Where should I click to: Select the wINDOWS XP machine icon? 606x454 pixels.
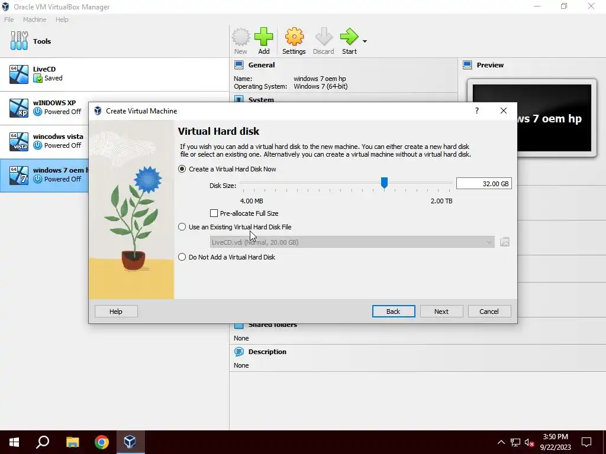(19, 108)
